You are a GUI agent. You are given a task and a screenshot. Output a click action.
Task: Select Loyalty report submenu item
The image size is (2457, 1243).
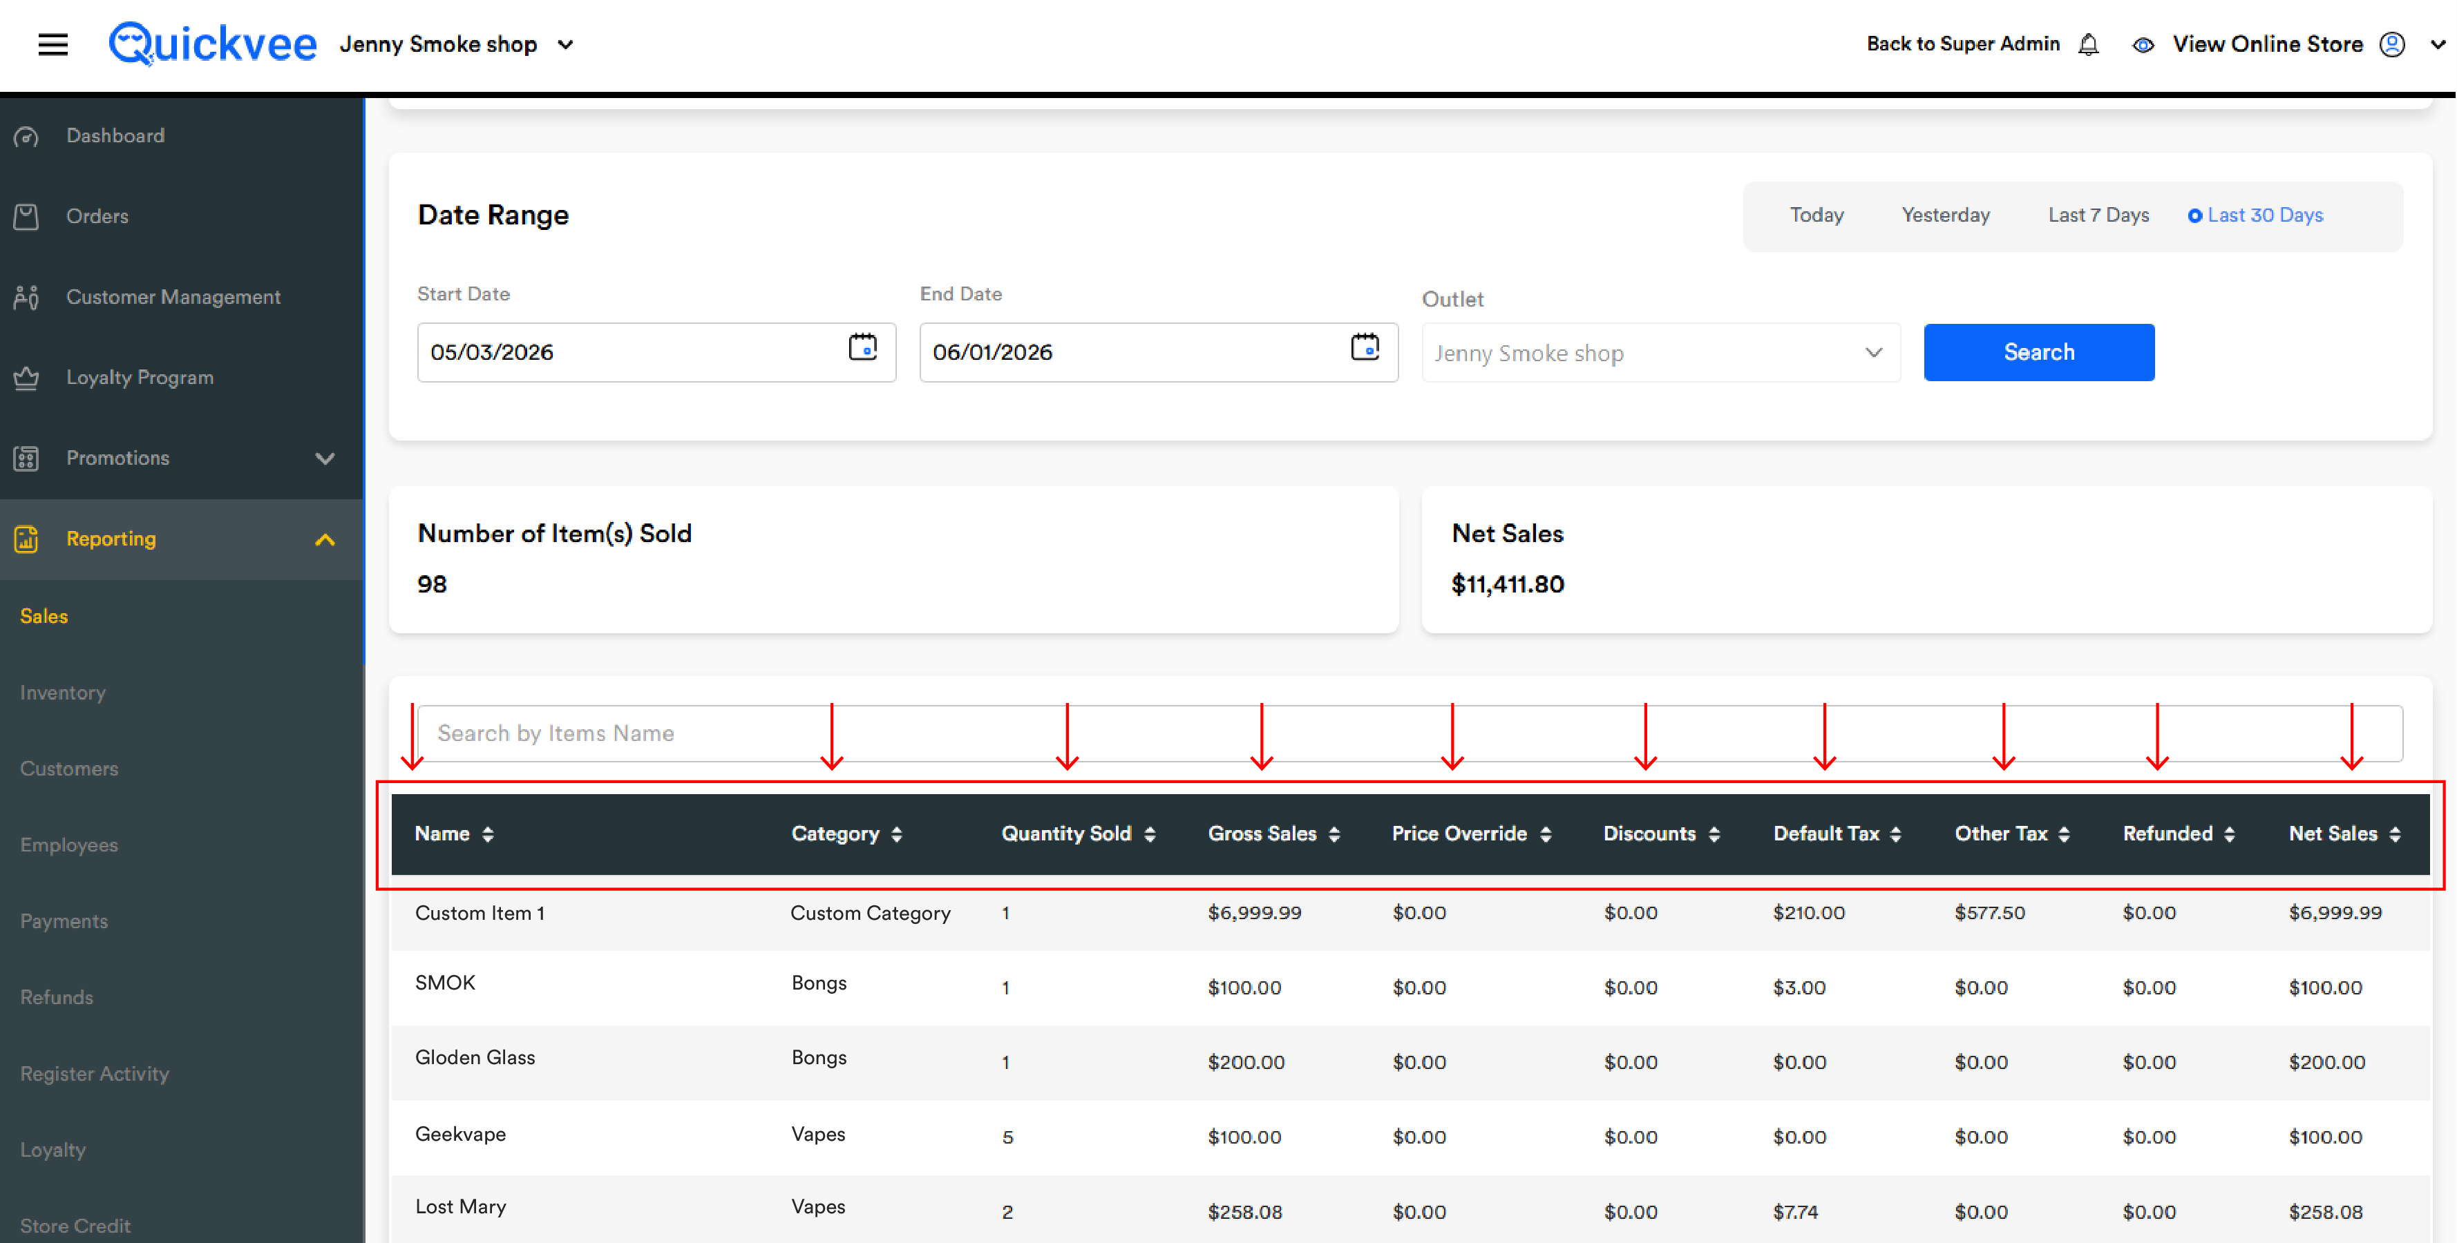pyautogui.click(x=53, y=1150)
